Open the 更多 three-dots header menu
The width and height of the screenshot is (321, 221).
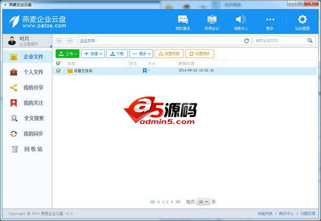click(x=270, y=22)
